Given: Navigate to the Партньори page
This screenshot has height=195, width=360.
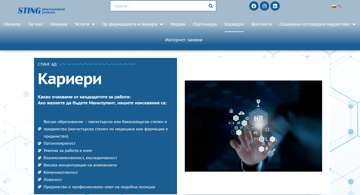Looking at the screenshot, I should pyautogui.click(x=205, y=24).
